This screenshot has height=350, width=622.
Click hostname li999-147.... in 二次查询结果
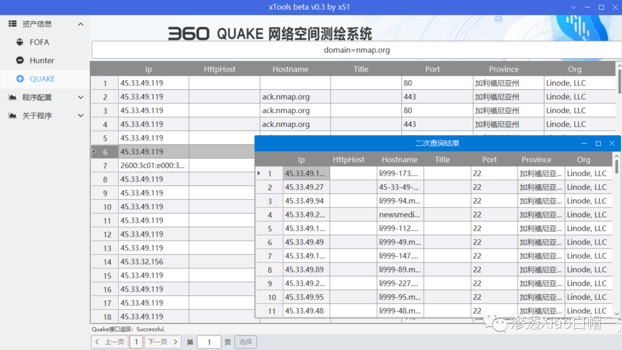coord(399,256)
